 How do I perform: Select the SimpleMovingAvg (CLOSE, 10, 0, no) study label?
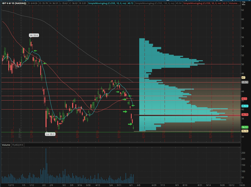coord(107,3)
